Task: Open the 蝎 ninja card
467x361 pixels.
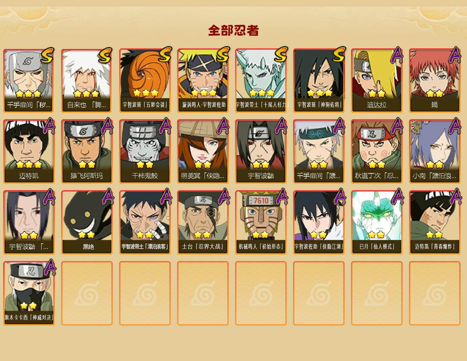Action: (435, 81)
